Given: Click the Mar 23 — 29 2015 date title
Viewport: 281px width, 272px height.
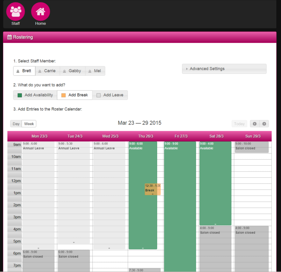Looking at the screenshot, I should point(140,123).
